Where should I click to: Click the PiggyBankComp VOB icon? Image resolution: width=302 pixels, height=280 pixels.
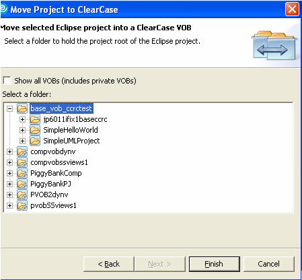pos(22,173)
